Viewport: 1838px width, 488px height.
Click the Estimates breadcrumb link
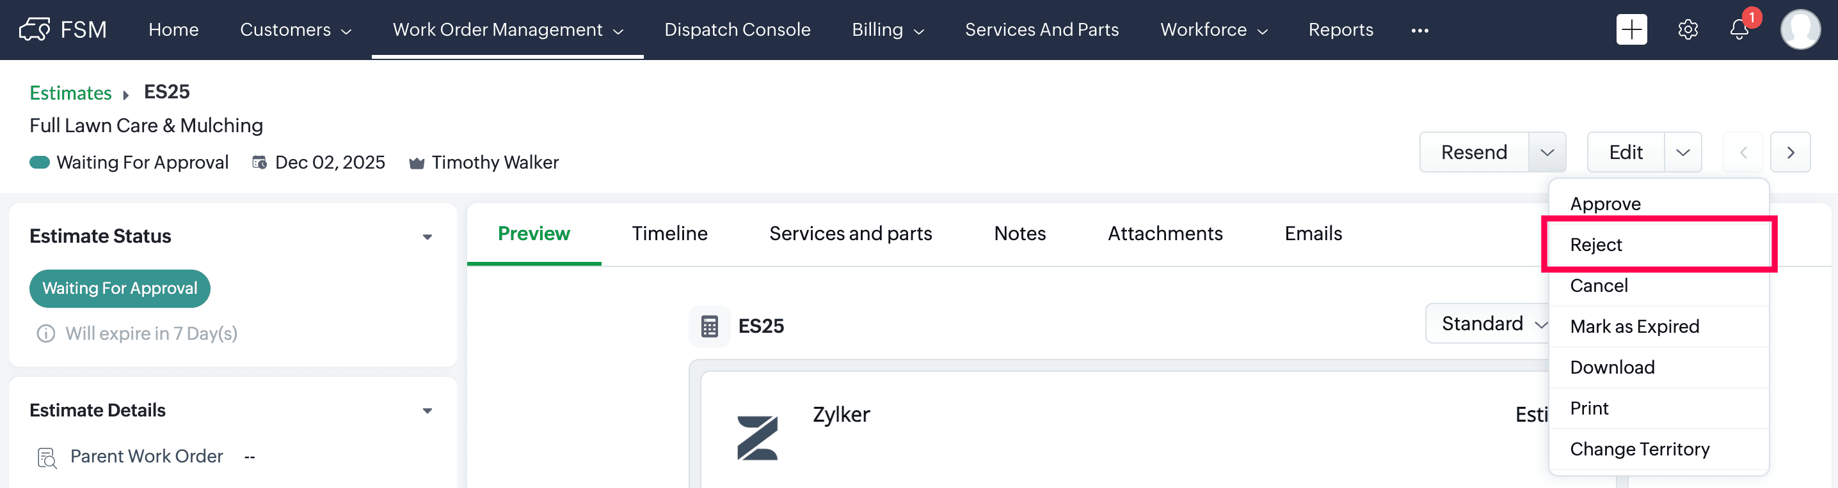[70, 93]
